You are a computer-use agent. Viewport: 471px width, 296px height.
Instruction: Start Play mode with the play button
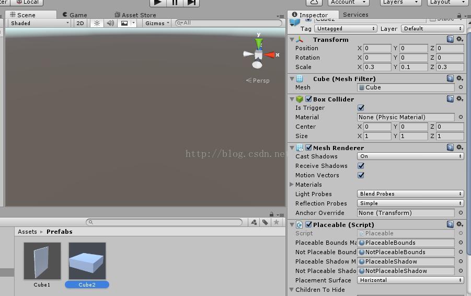158,3
